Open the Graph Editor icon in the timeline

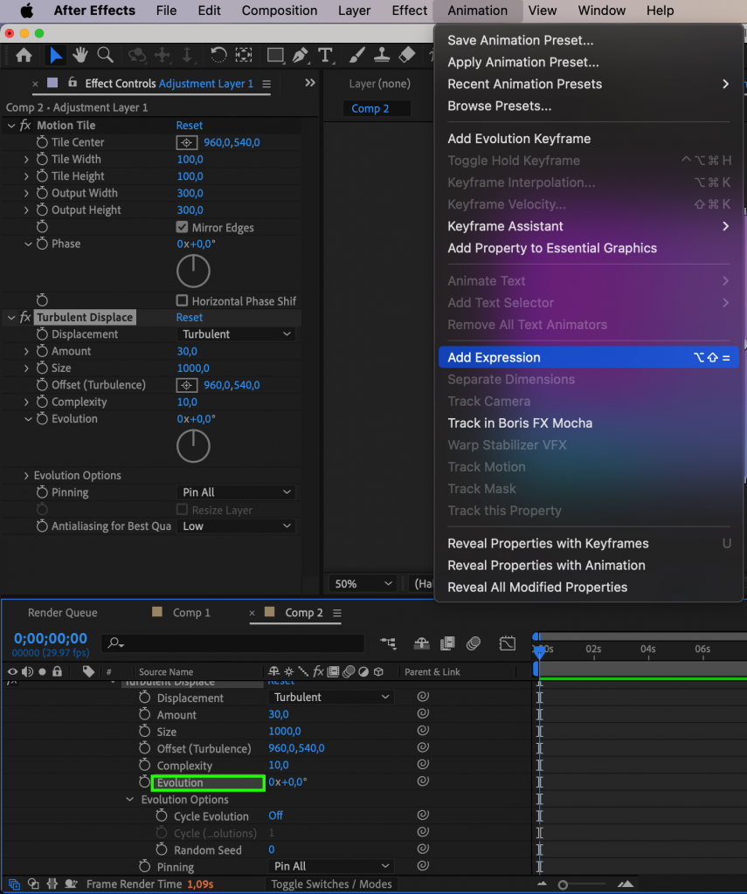(507, 643)
